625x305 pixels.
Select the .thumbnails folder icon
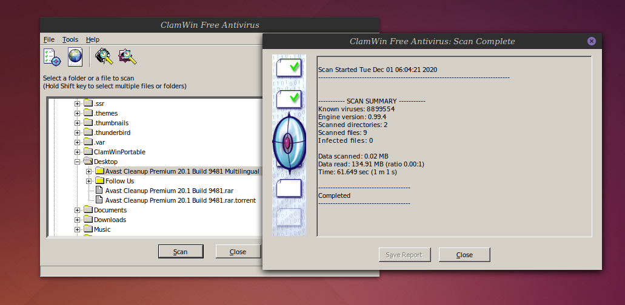pyautogui.click(x=88, y=123)
